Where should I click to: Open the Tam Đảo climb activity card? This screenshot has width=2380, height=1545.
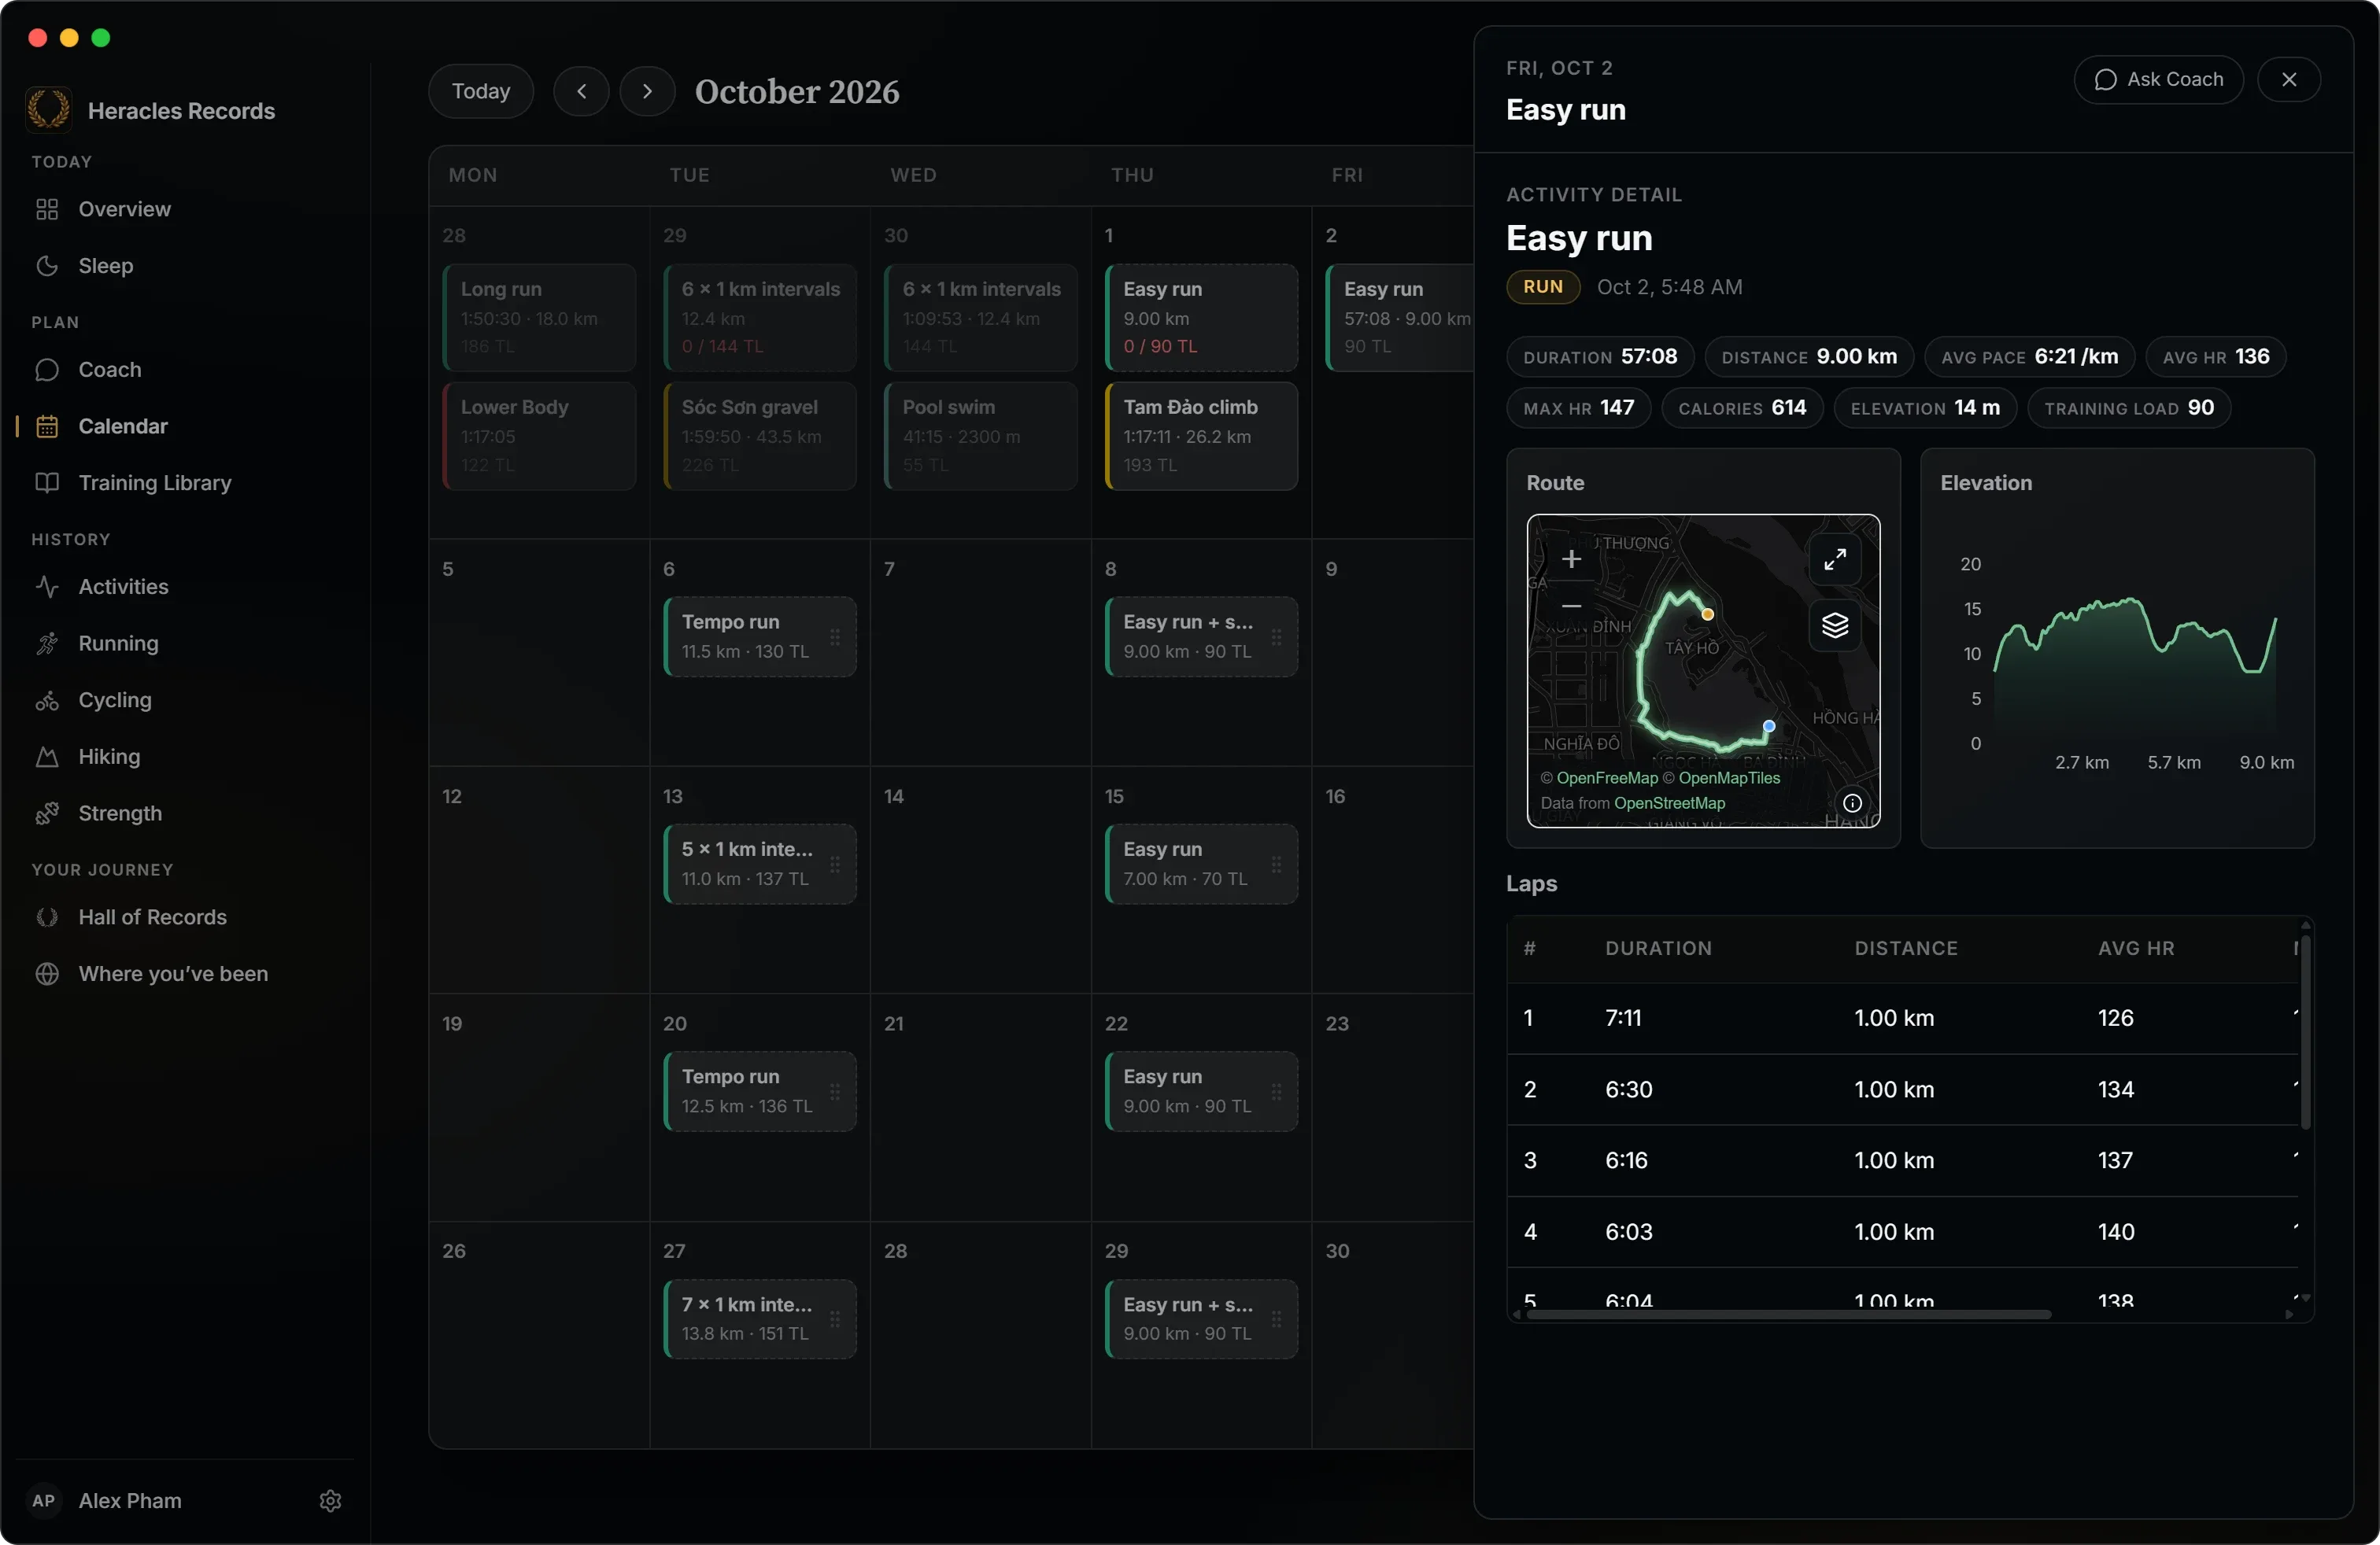1201,436
